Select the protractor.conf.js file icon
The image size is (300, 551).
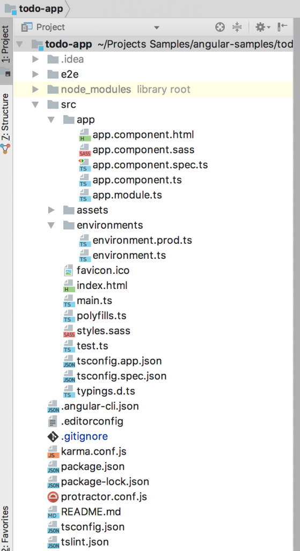(x=53, y=497)
